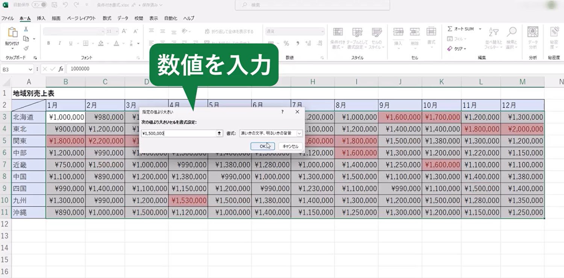Click the ¥2,000,000 cell in 12月
The image size is (564, 278).
pos(522,129)
